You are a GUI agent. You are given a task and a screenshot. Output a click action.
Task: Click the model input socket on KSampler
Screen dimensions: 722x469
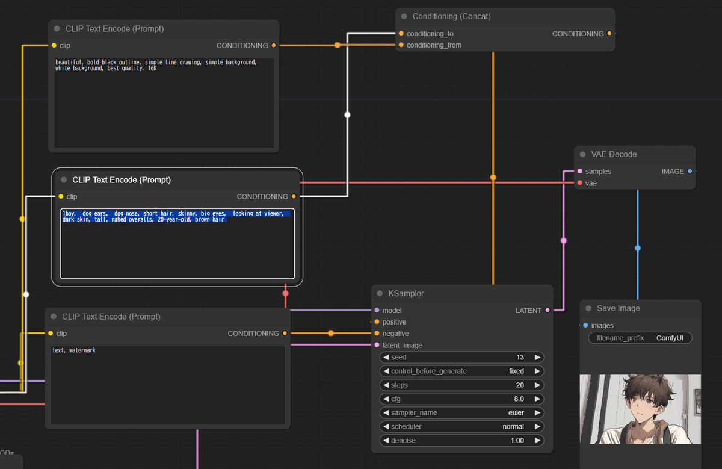377,311
